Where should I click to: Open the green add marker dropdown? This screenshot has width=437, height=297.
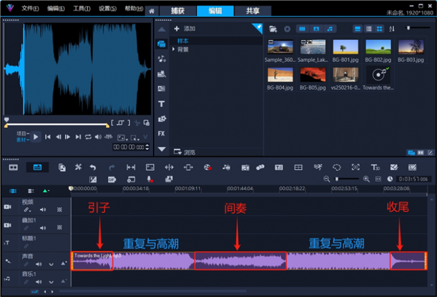coord(46,191)
